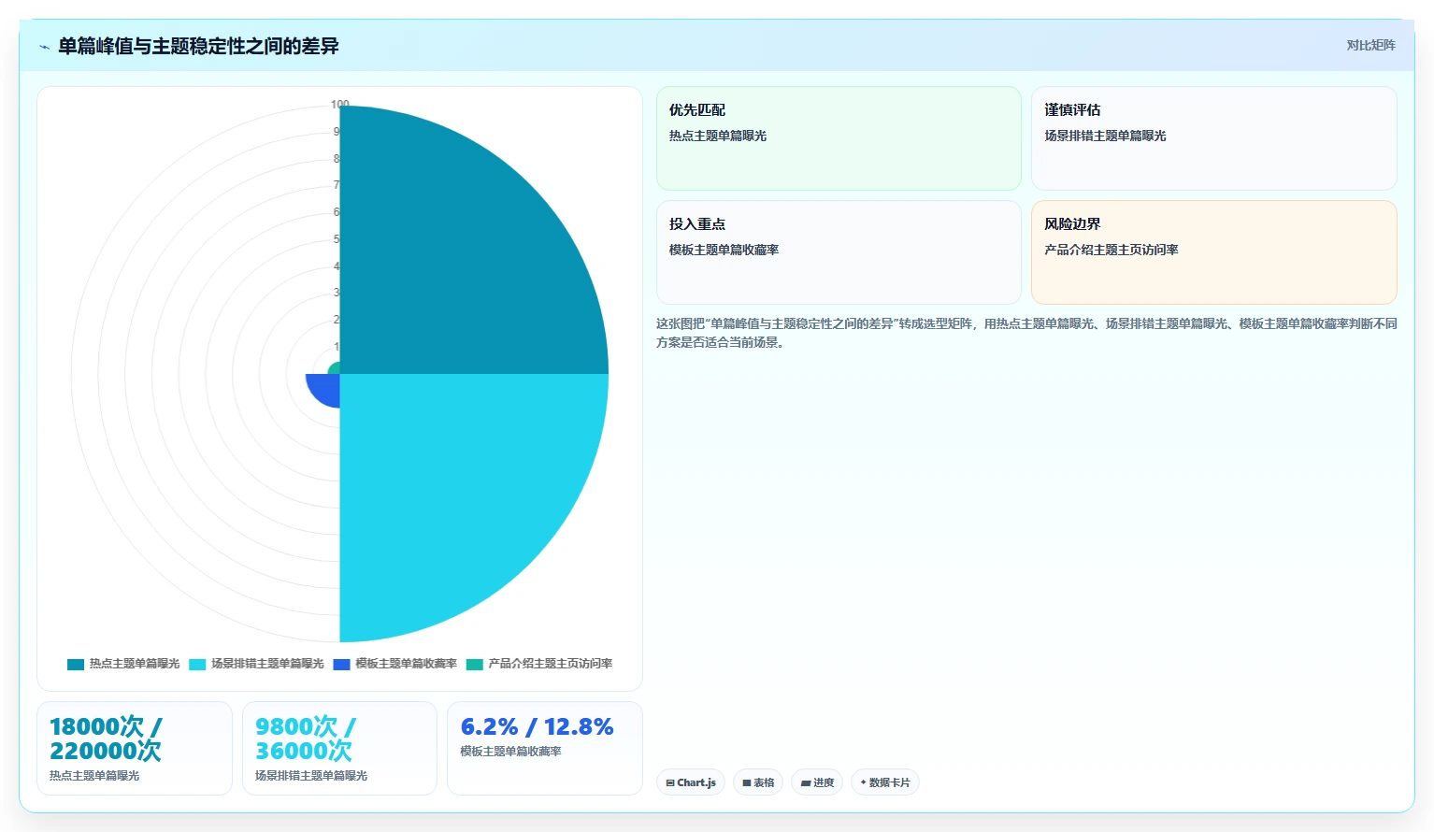Click the 进度 tag icon
Viewport: 1434px width, 832px height.
(x=806, y=783)
